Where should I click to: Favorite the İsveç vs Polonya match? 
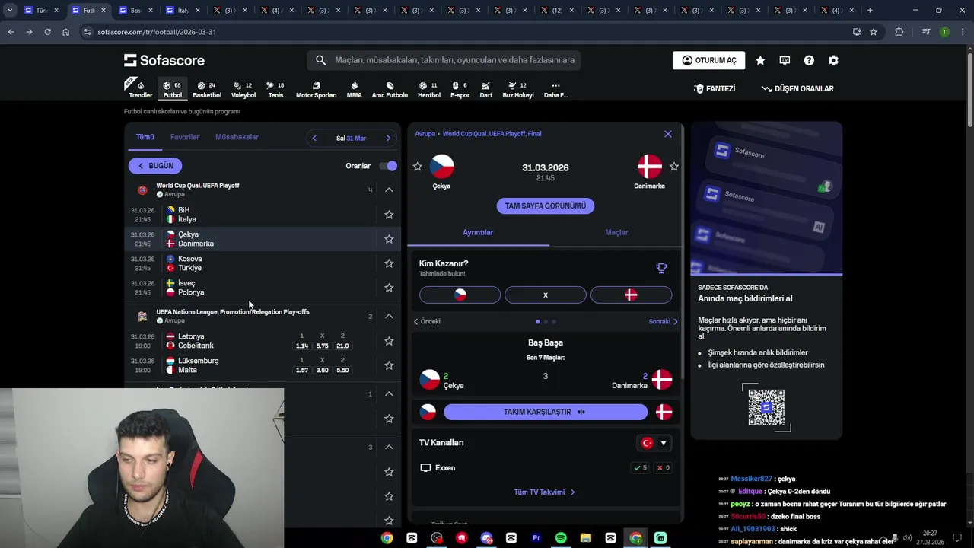(389, 288)
